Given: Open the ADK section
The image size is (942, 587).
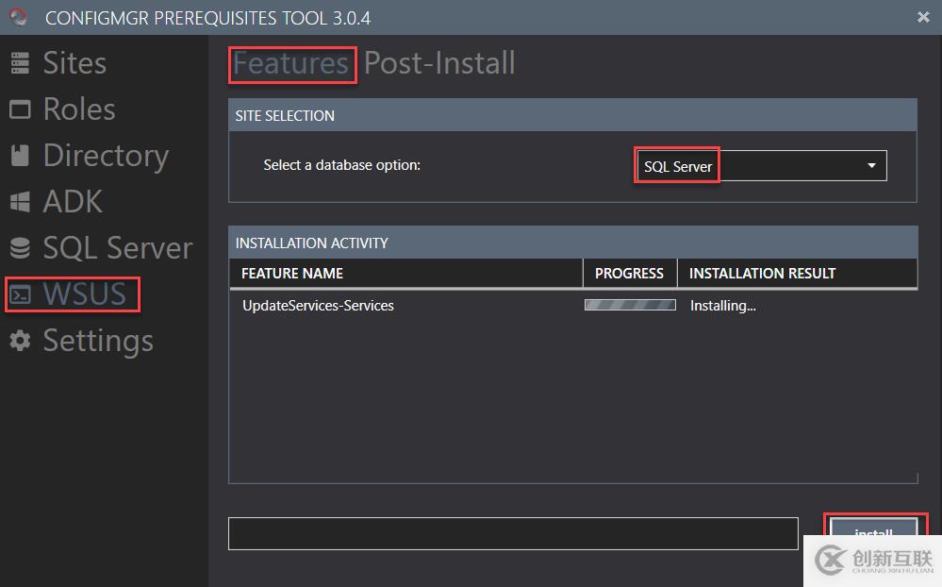Looking at the screenshot, I should (x=73, y=201).
